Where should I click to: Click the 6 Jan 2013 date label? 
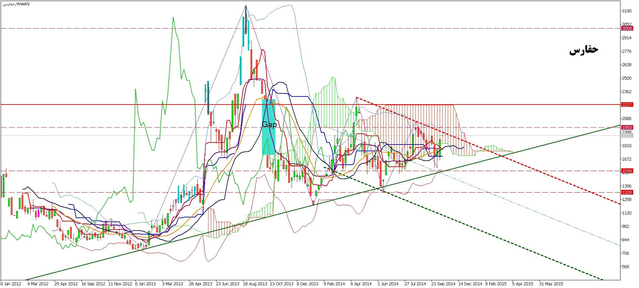click(145, 284)
